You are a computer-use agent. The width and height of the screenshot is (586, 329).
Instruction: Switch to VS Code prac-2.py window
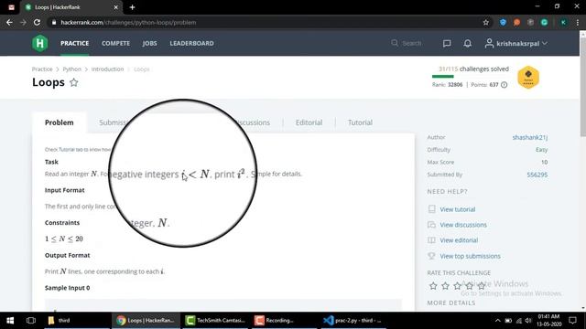(x=353, y=321)
